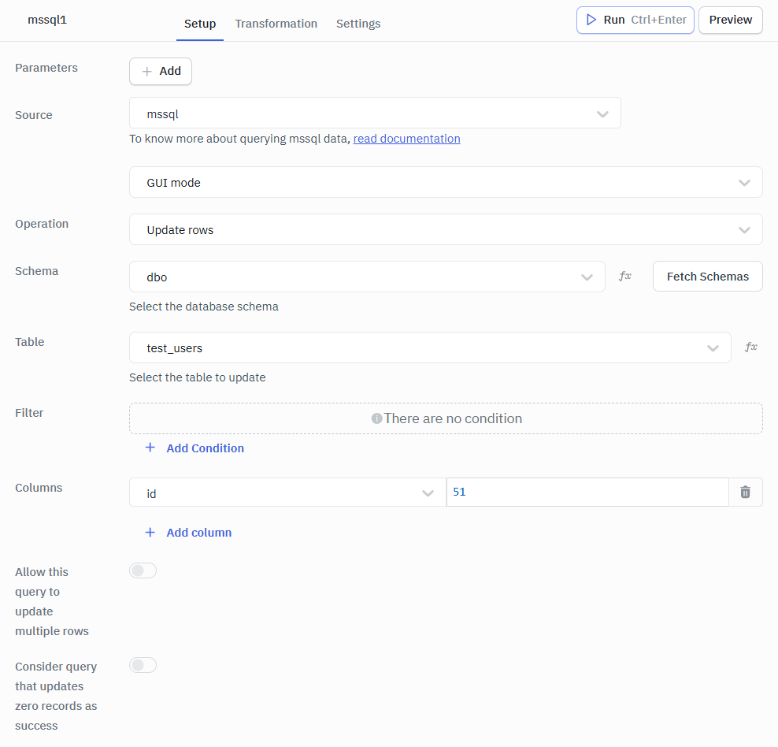This screenshot has height=747, width=778.
Task: Click the Fetch Schemas button
Action: point(708,277)
